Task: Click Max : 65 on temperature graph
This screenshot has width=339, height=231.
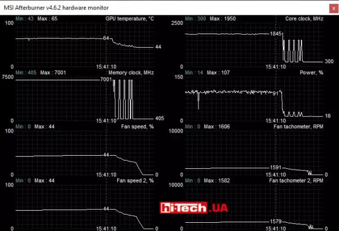Action: click(x=47, y=19)
